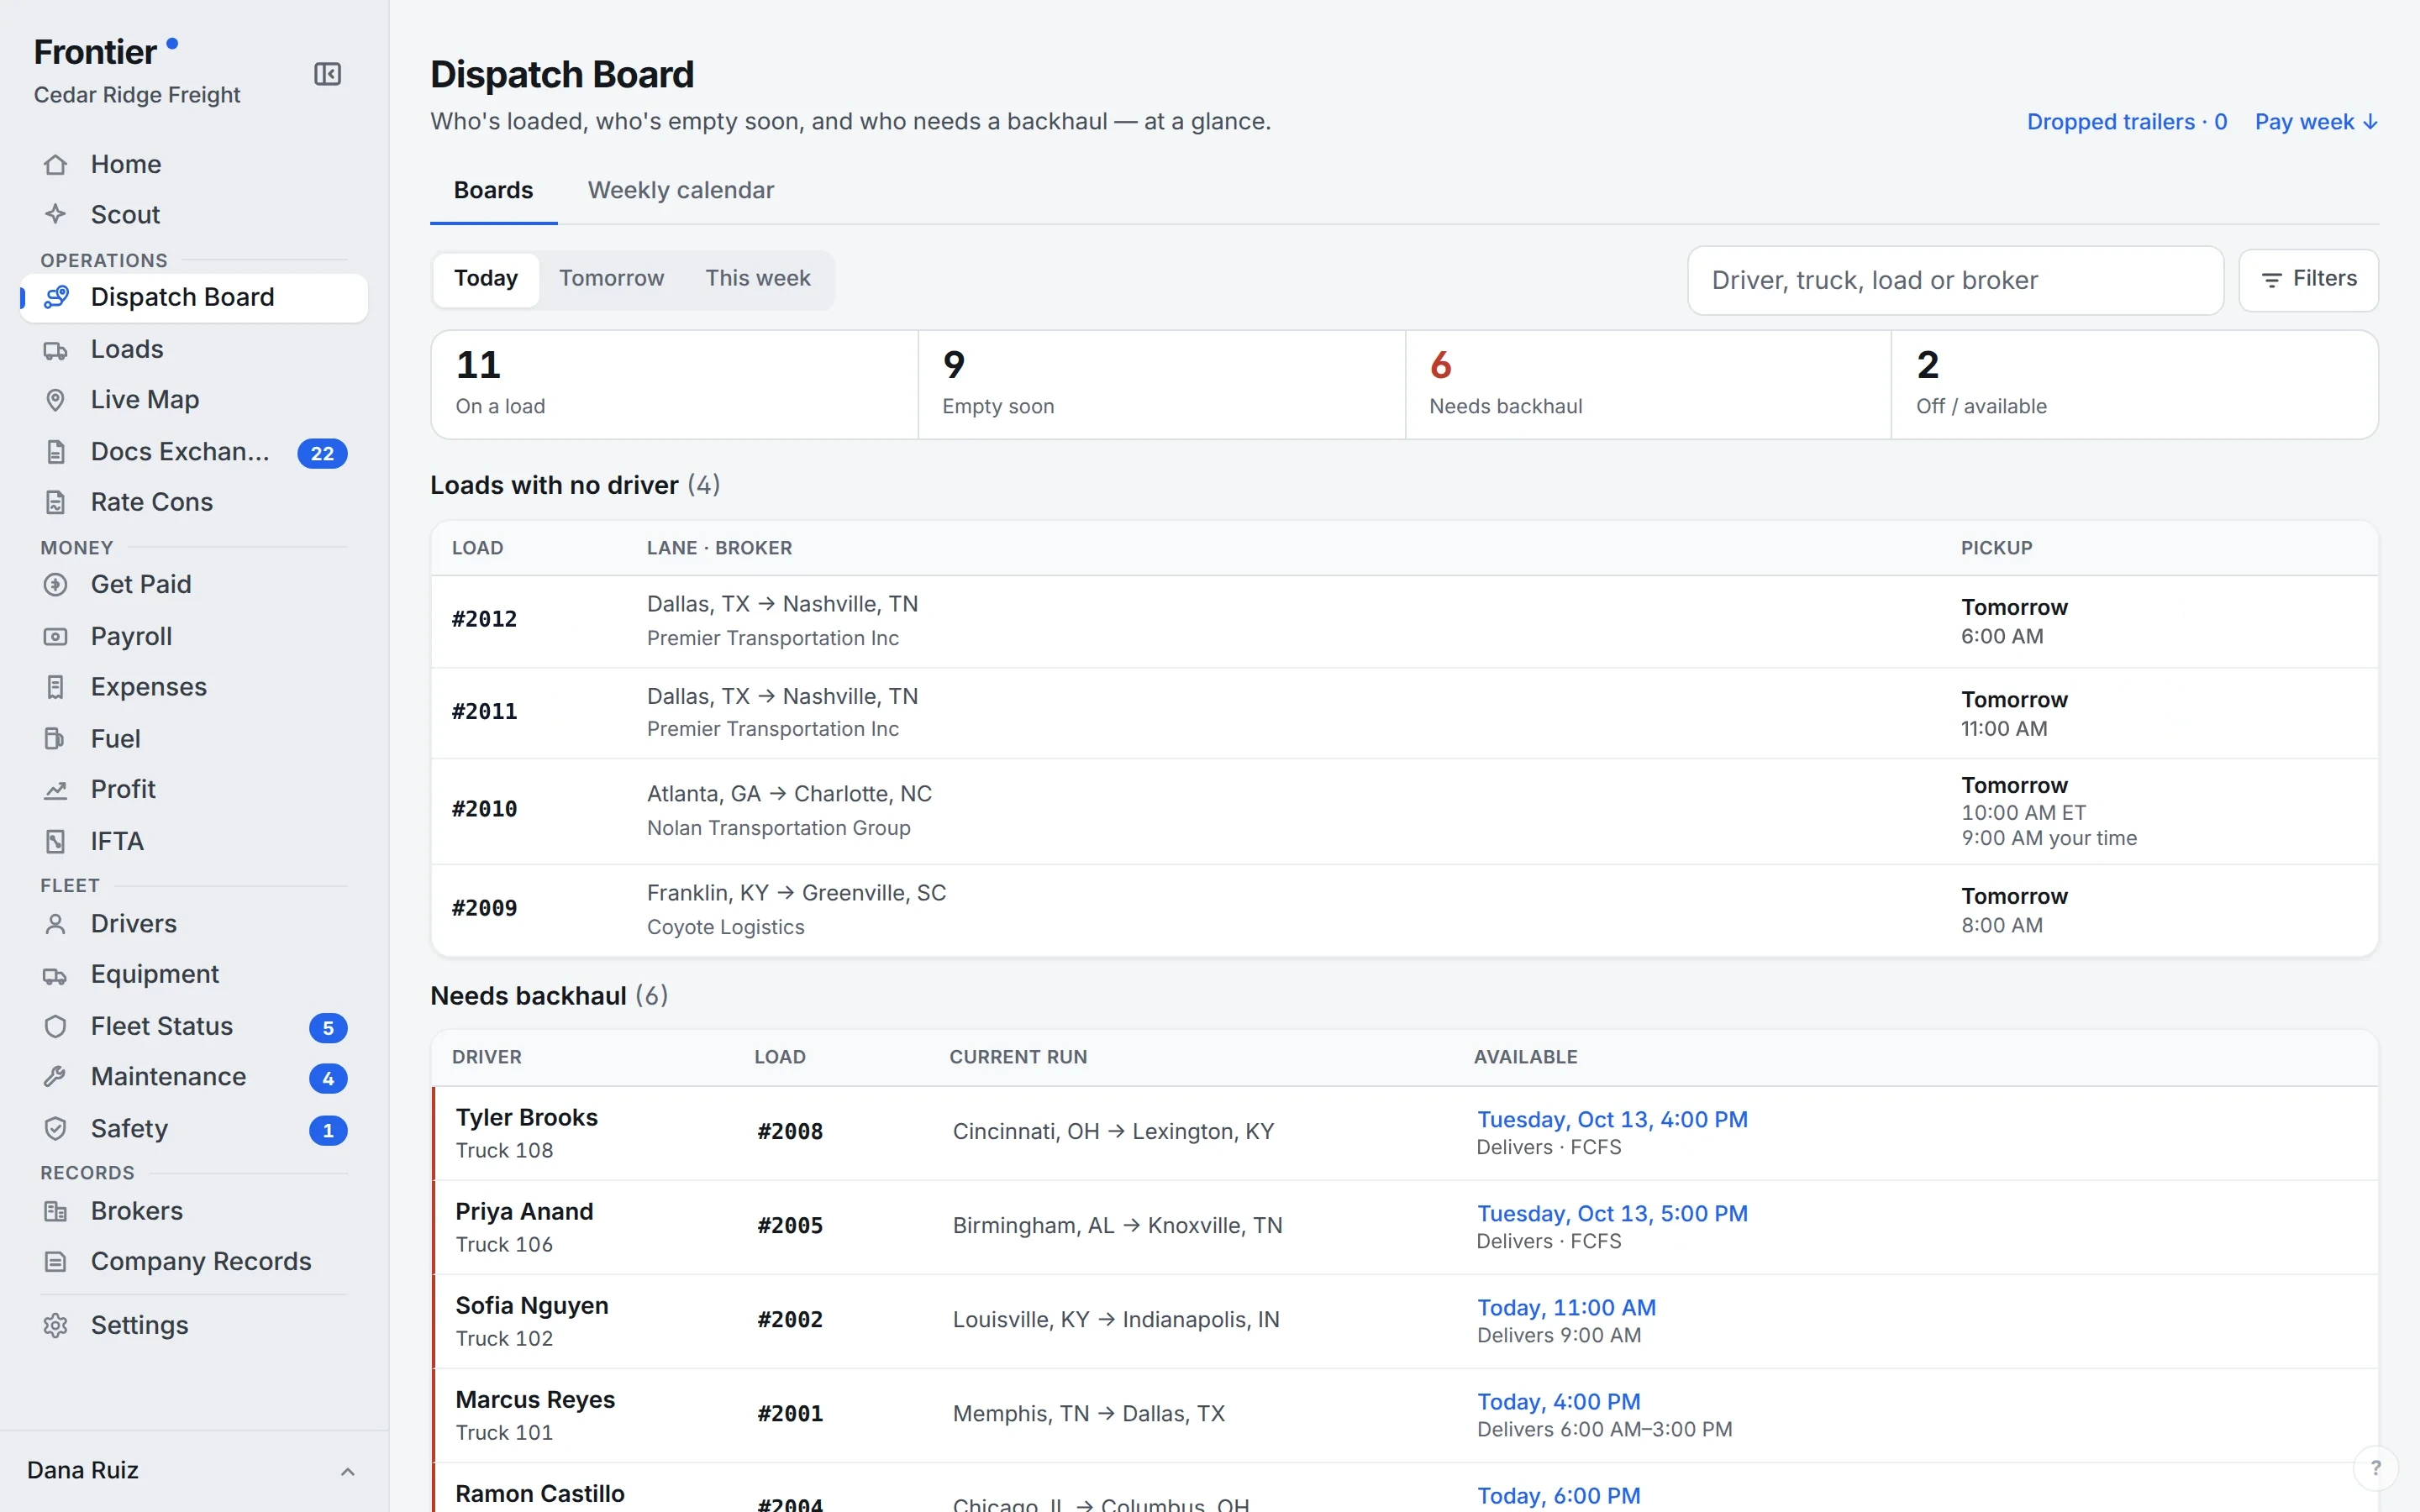2420x1512 pixels.
Task: Click the Loads truck icon
Action: point(56,350)
